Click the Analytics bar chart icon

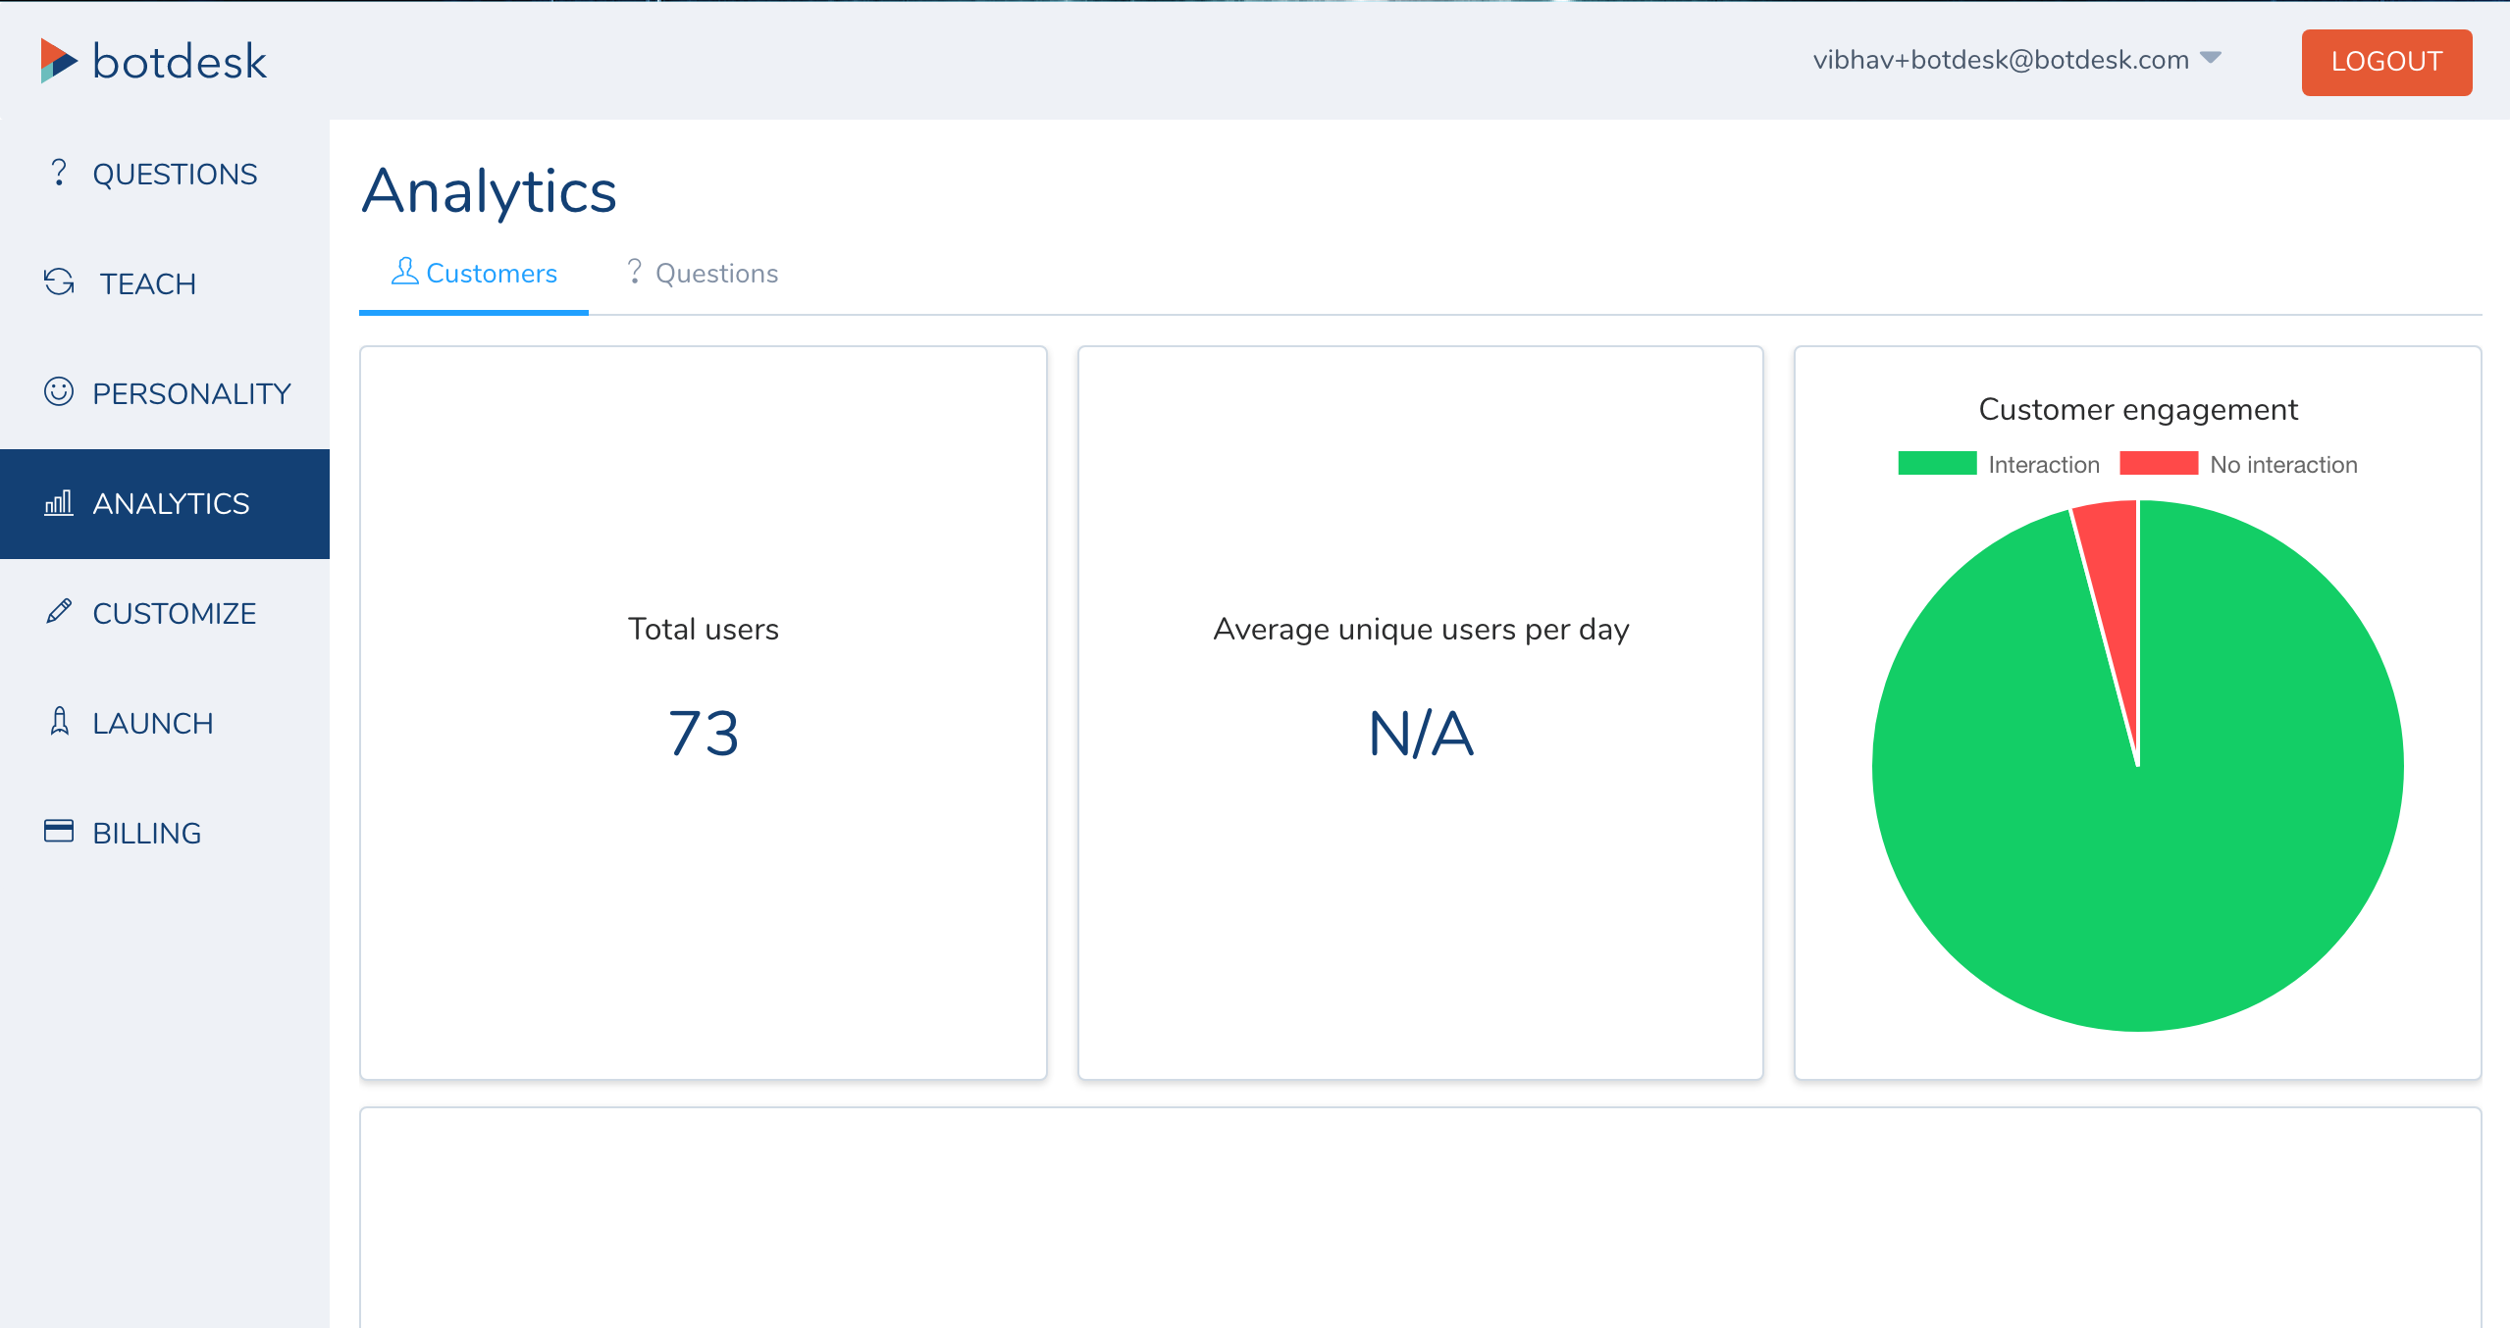pos(59,503)
